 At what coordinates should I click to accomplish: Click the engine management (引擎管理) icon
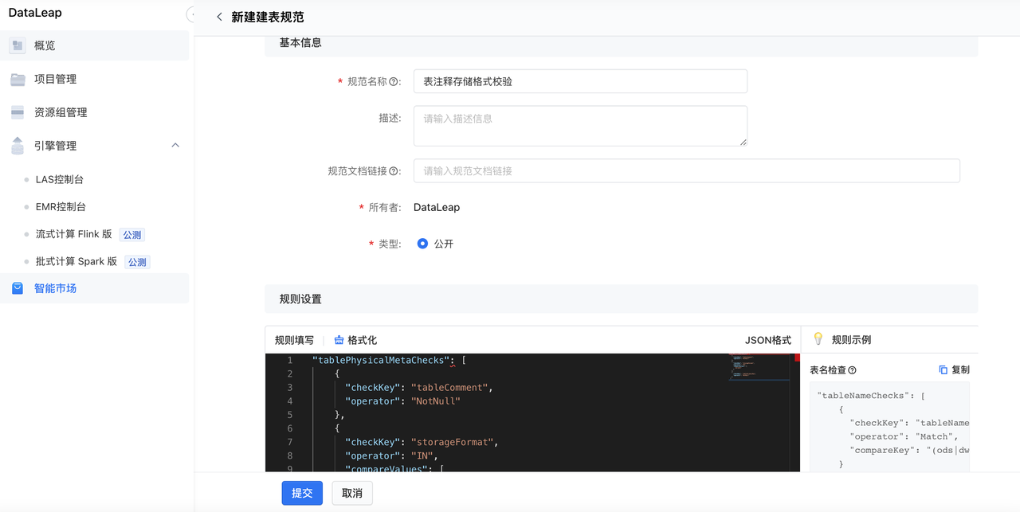point(18,146)
